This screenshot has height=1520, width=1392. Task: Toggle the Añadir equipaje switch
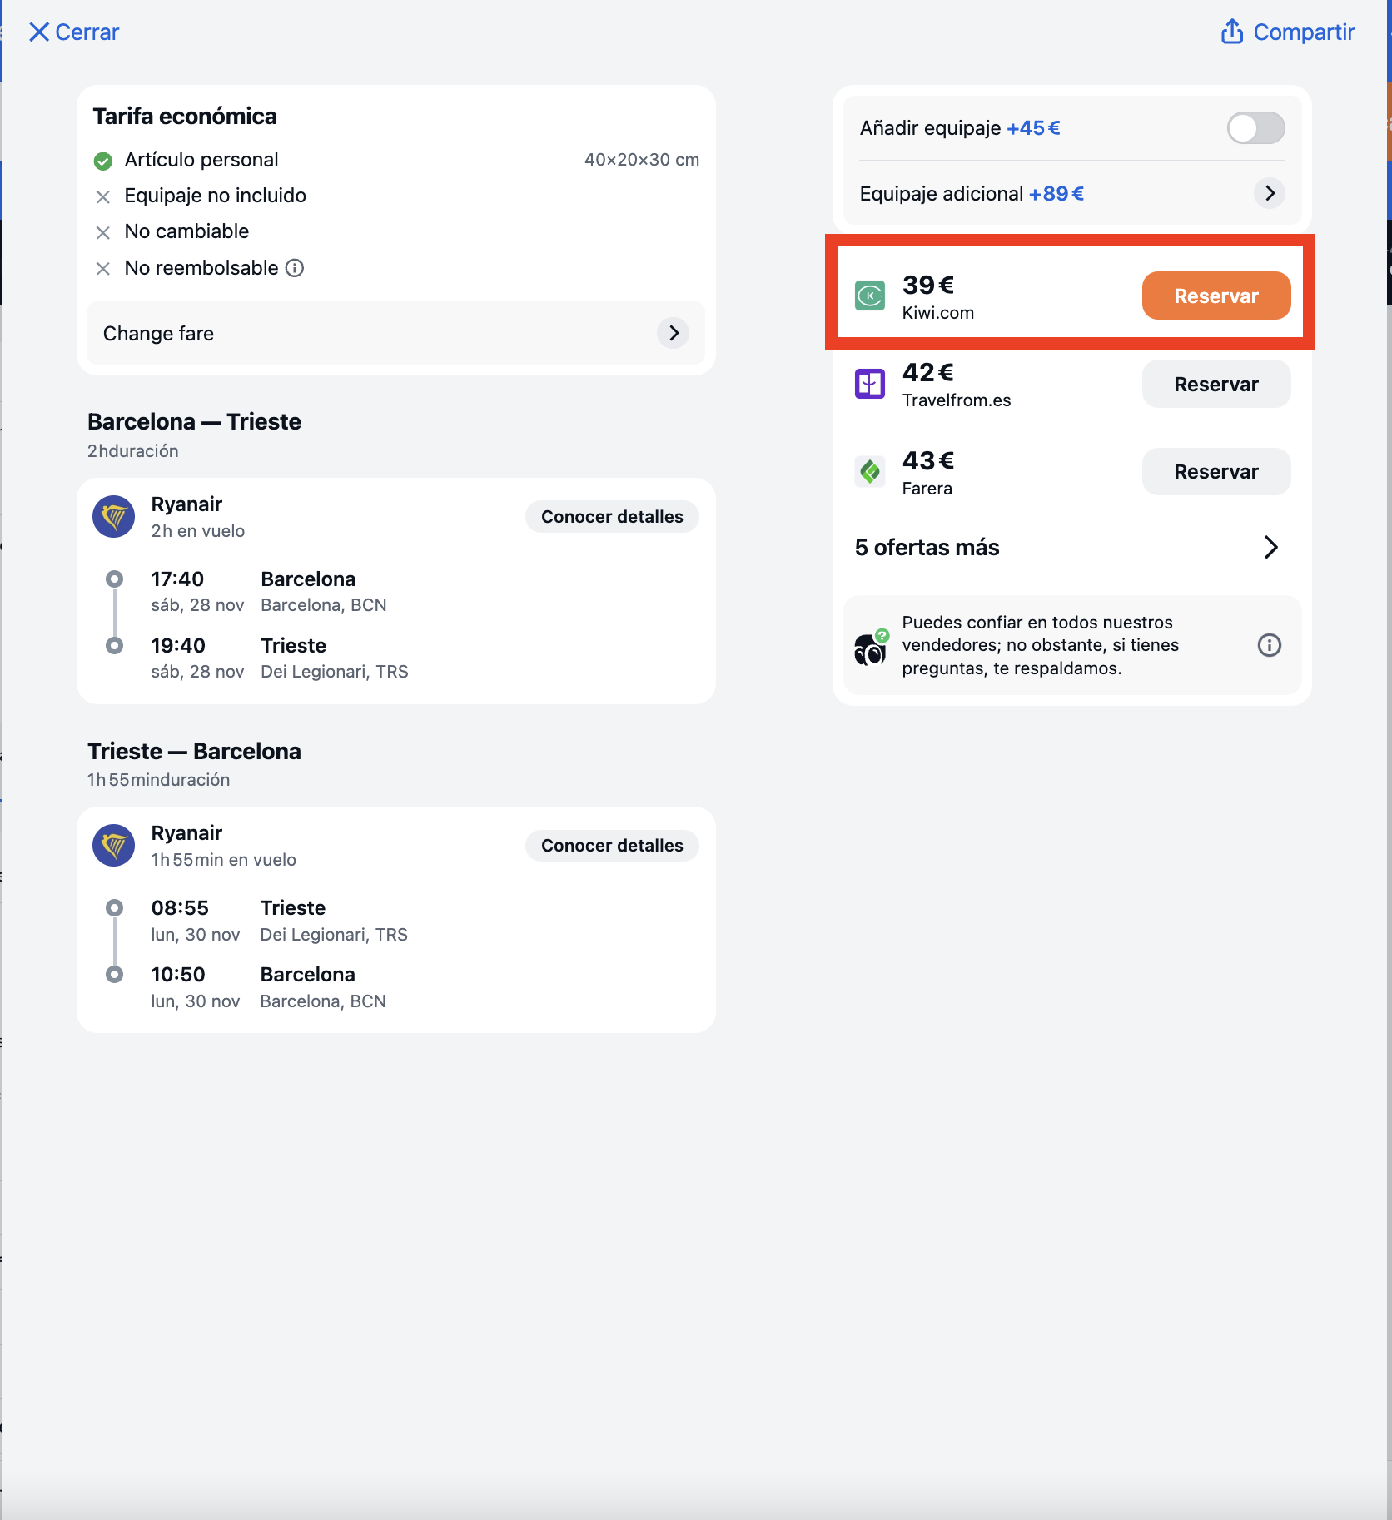[x=1256, y=128]
